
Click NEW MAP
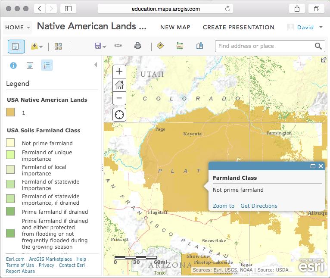pos(175,28)
